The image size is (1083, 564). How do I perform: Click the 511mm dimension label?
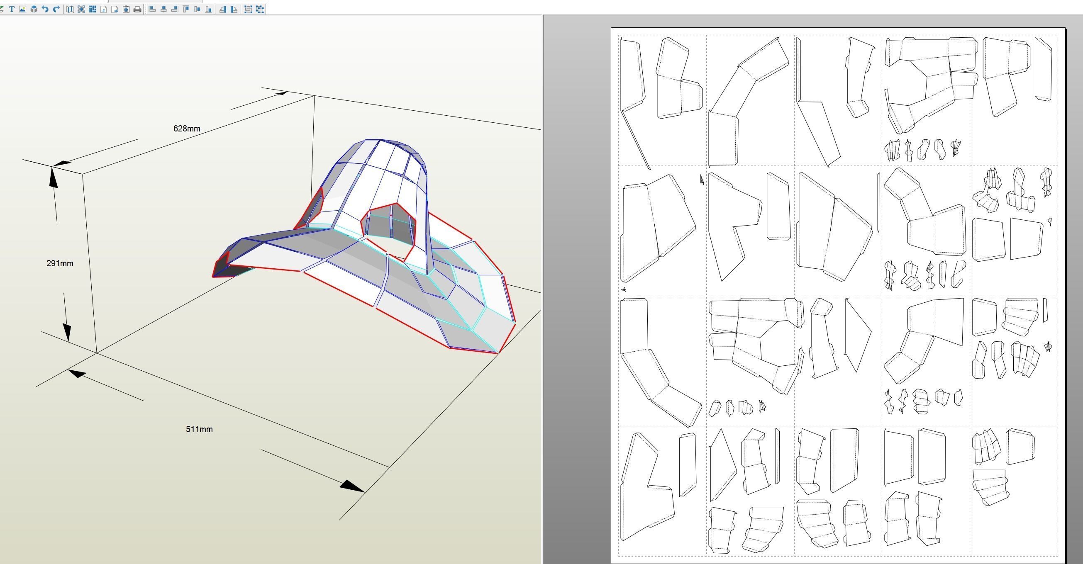199,429
